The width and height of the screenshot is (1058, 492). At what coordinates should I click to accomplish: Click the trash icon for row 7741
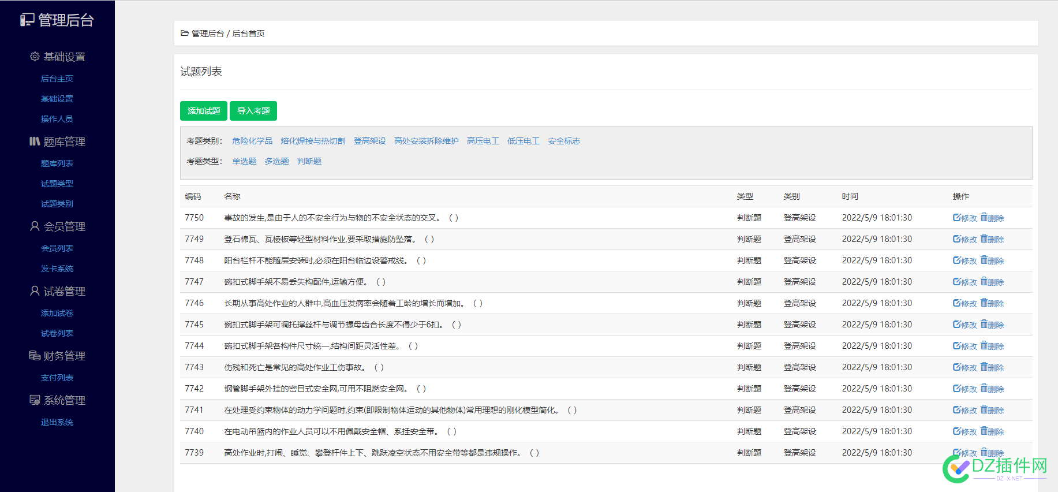click(x=984, y=409)
